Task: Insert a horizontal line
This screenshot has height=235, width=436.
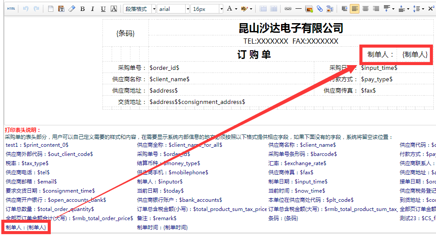Action: tap(298, 9)
